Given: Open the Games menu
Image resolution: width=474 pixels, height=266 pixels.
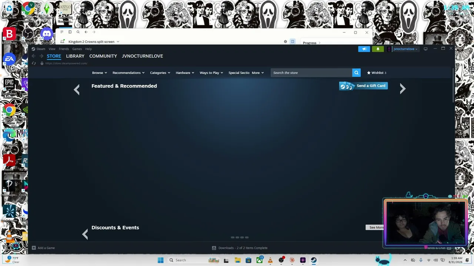Looking at the screenshot, I should tap(77, 49).
